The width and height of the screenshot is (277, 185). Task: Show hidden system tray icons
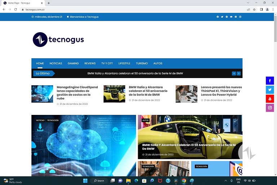tap(225, 181)
